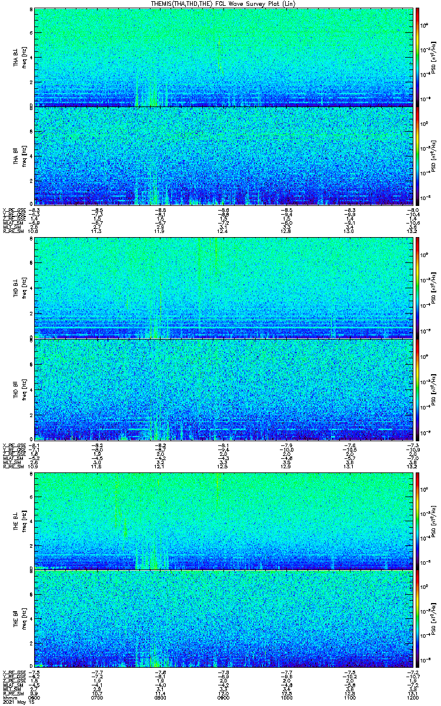441x706 pixels.
Task: Click the color bar beside THD B∥ panel
Action: point(417,389)
